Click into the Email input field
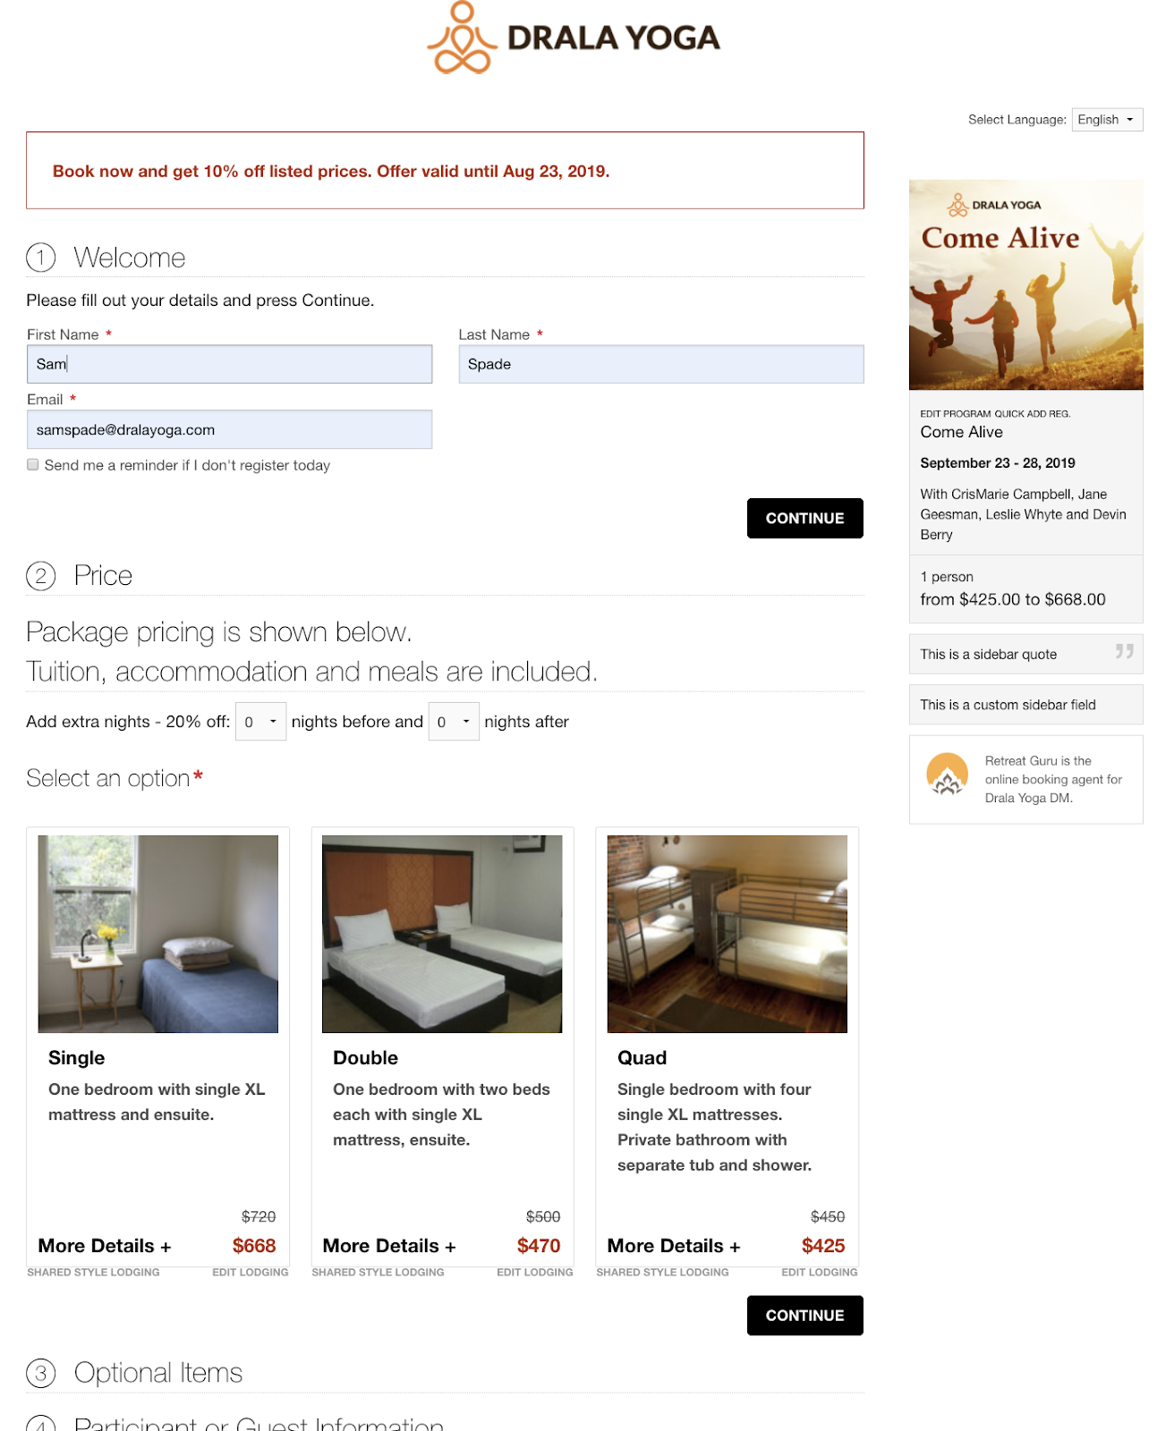Screen dimensions: 1157x1431 [229, 429]
